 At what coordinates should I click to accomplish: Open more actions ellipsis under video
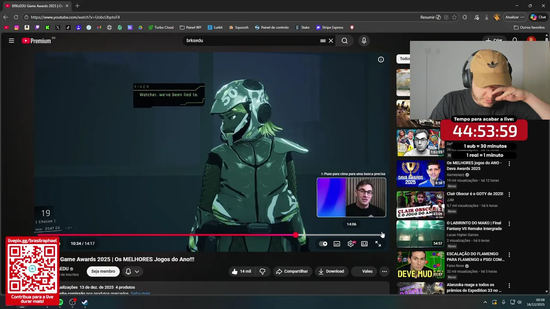coord(384,271)
